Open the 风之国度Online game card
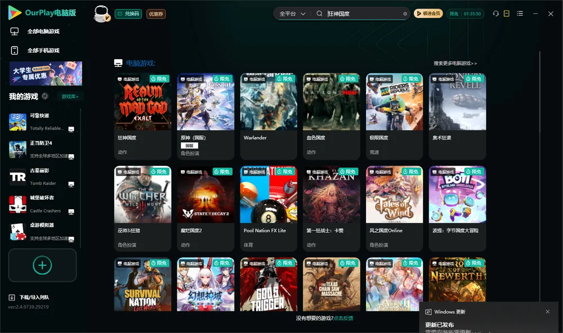Screen dimensions: 563x333 coord(395,209)
